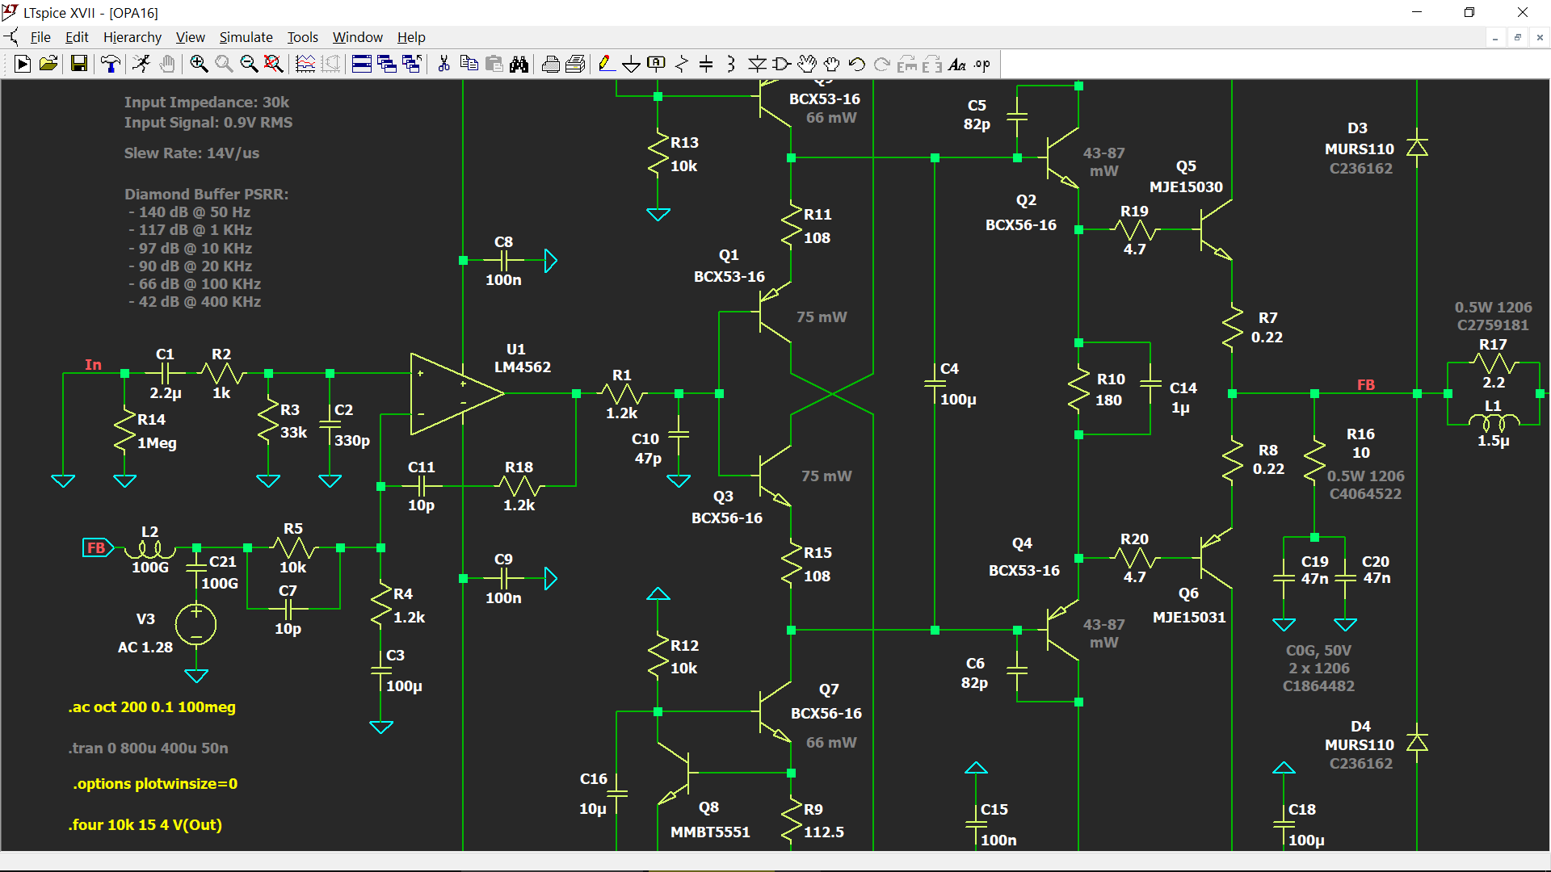Image resolution: width=1551 pixels, height=872 pixels.
Task: Click the .four 10k 15 4 V(Out) directive
Action: [145, 824]
